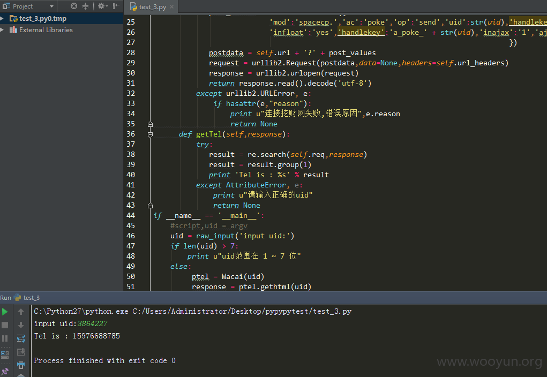Close the test_3.py editor tab
Viewport: 547px width, 377px height.
(x=171, y=6)
